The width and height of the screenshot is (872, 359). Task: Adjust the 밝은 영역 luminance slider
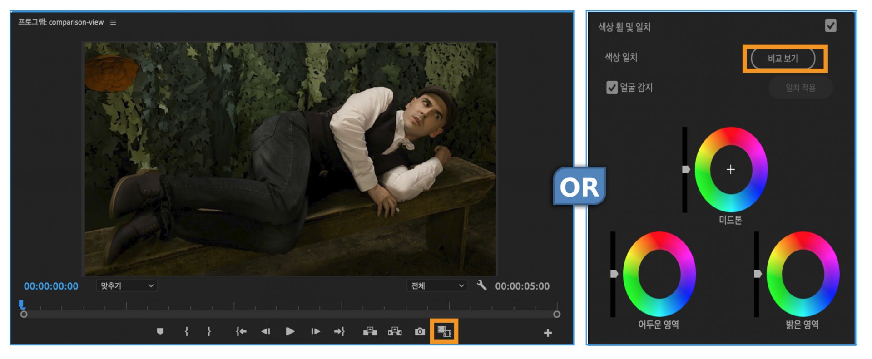(757, 274)
